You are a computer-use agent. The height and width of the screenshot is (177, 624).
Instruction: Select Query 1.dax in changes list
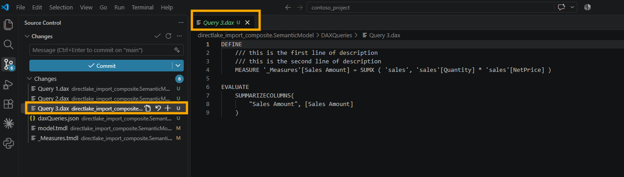coord(104,88)
